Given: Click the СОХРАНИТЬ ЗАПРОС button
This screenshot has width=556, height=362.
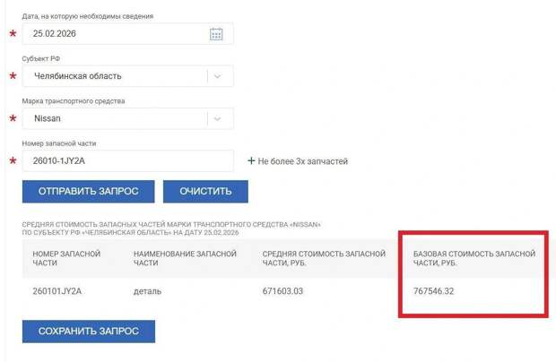Looking at the screenshot, I should (88, 331).
